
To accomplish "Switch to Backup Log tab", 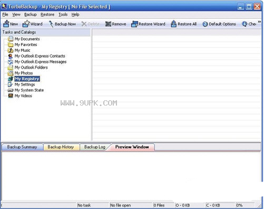I will 95,147.
